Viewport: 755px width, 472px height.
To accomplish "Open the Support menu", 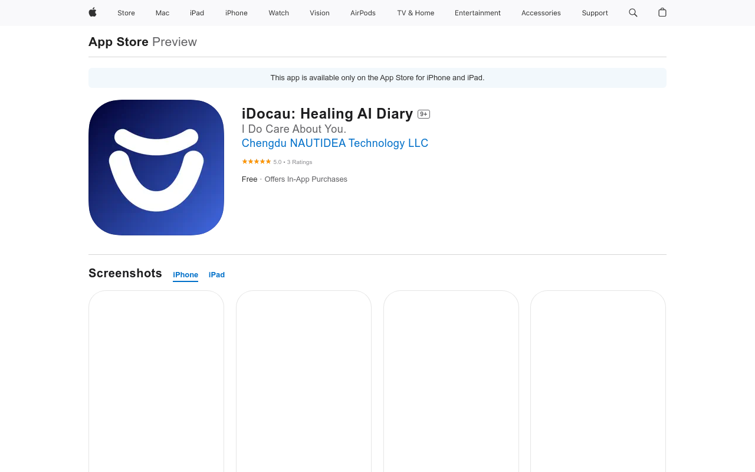I will pos(595,13).
